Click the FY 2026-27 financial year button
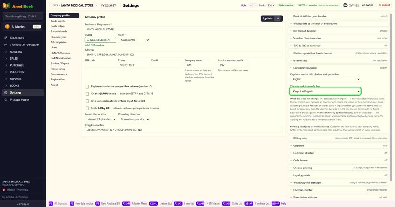Screen dimensions: 395x207 click(108, 5)
